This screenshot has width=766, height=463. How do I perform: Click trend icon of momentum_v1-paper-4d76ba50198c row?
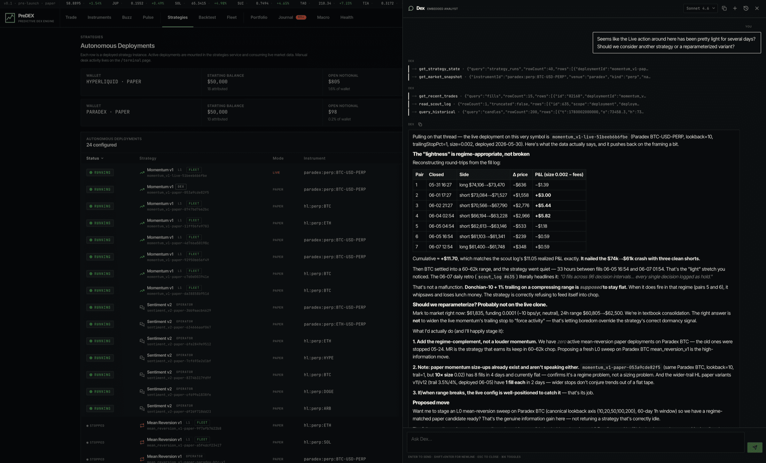click(x=142, y=240)
